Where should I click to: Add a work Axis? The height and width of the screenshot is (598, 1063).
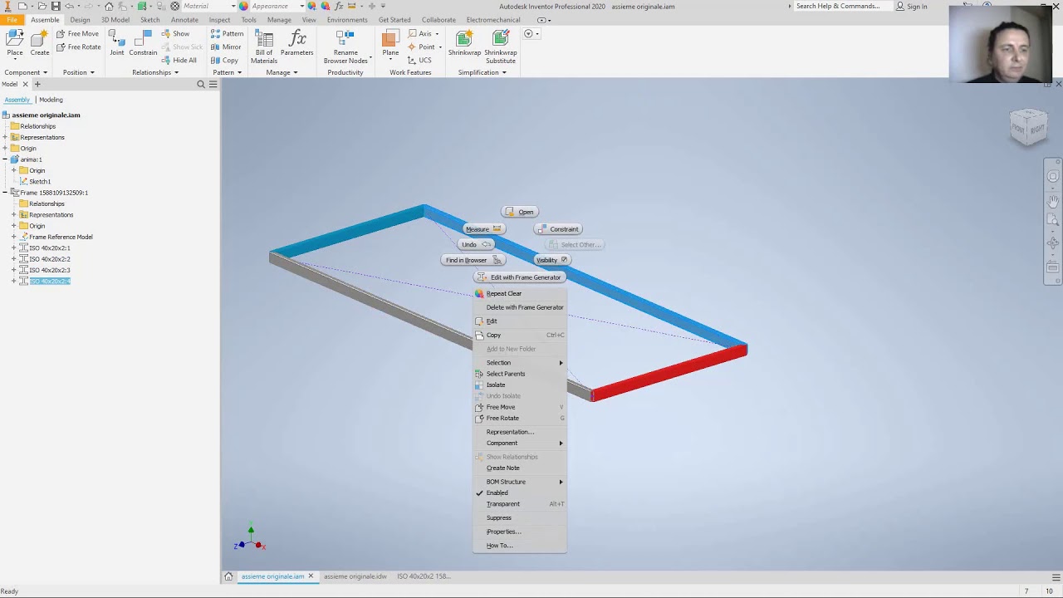[420, 33]
